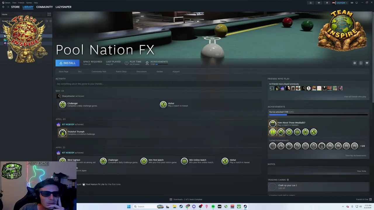Click the Win First Match achievement icon
Image resolution: width=374 pixels, height=210 pixels.
[144, 161]
